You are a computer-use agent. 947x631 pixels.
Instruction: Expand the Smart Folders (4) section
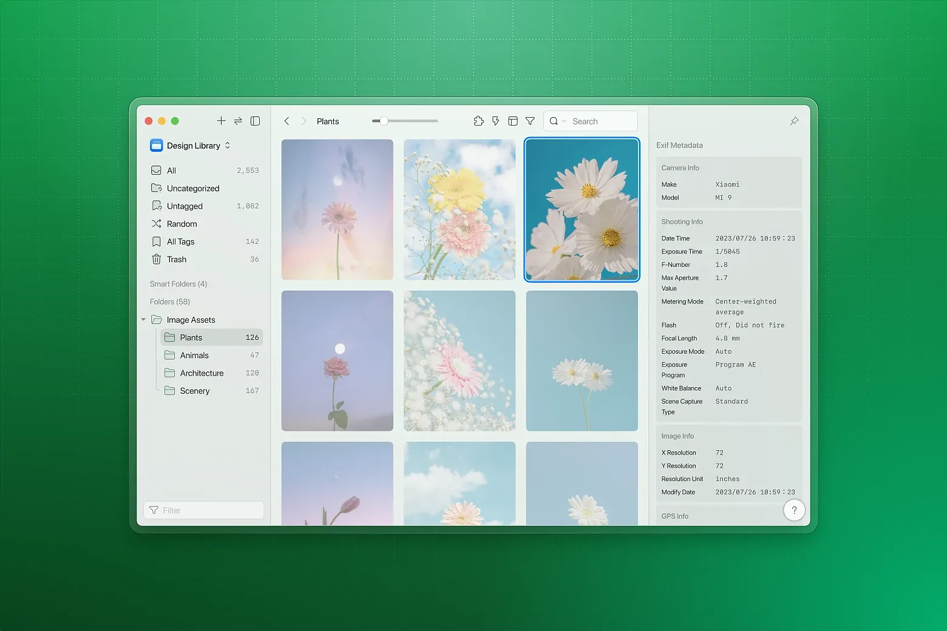pos(178,284)
